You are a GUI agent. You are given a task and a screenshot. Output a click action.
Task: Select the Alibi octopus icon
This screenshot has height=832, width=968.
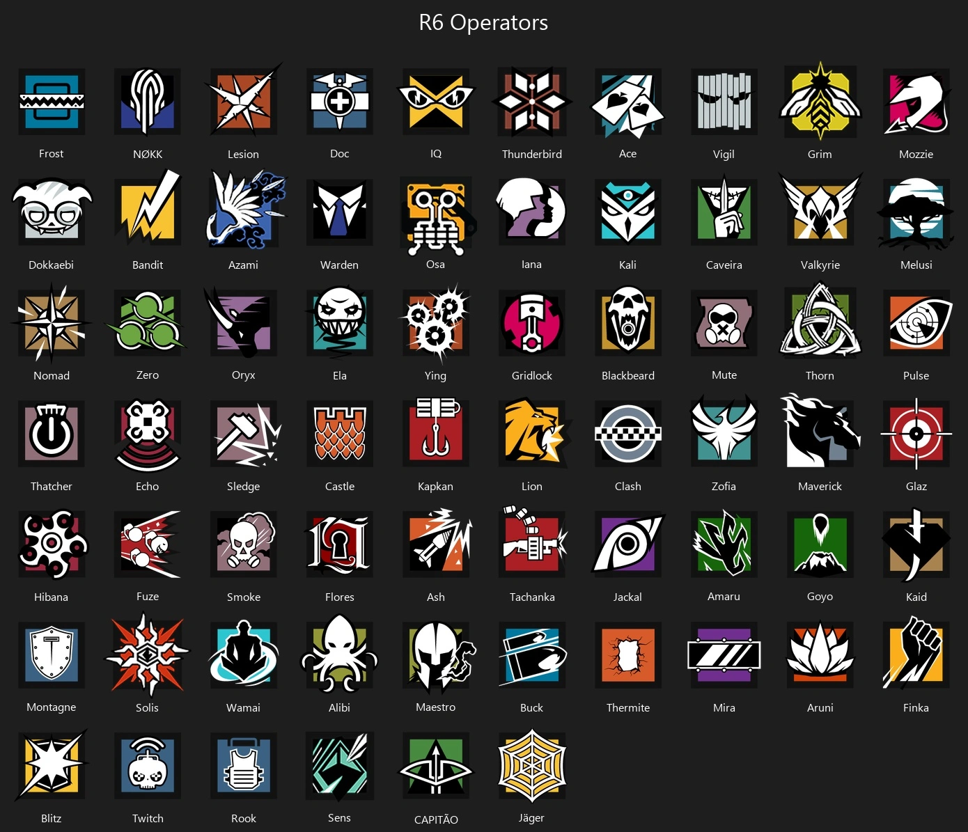coord(340,654)
